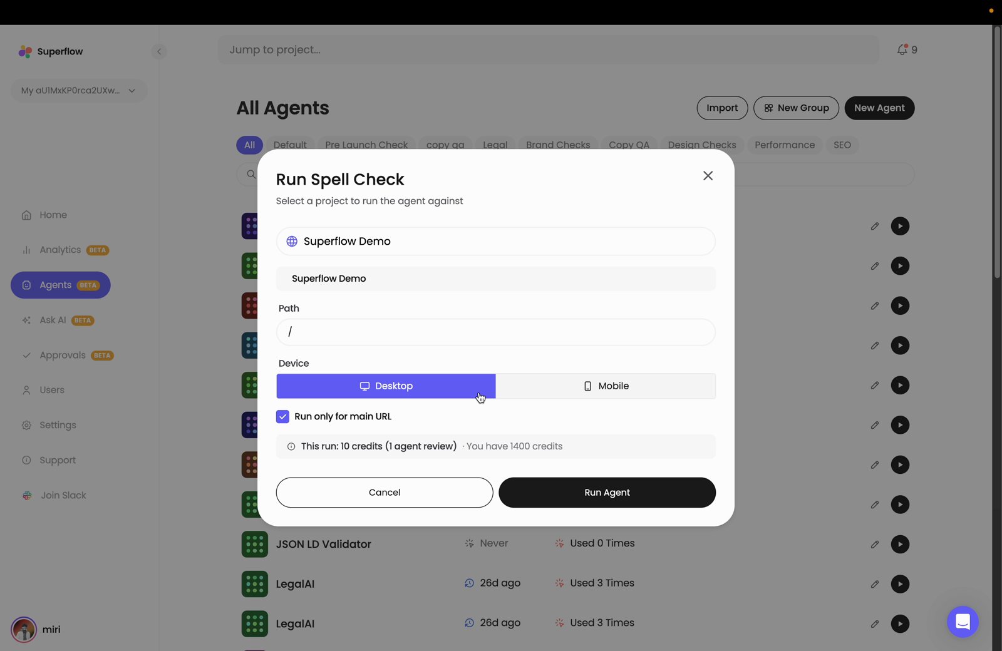Click the Ask AI sparkle icon
The width and height of the screenshot is (1002, 651).
pos(26,320)
